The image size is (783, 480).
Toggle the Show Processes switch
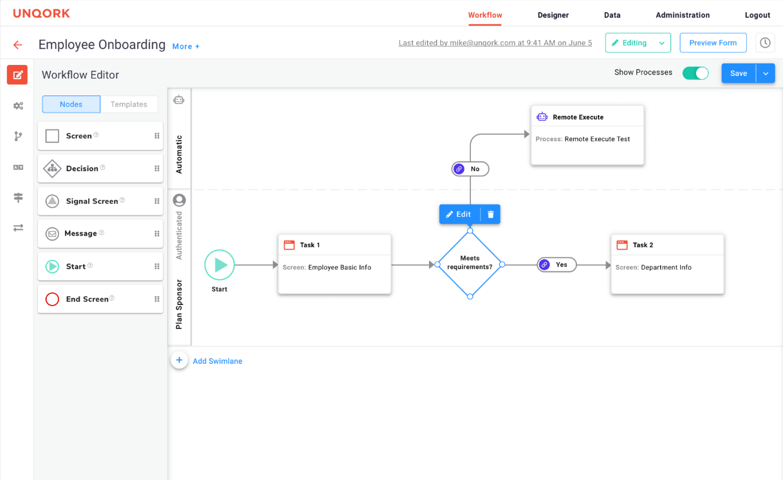coord(695,73)
